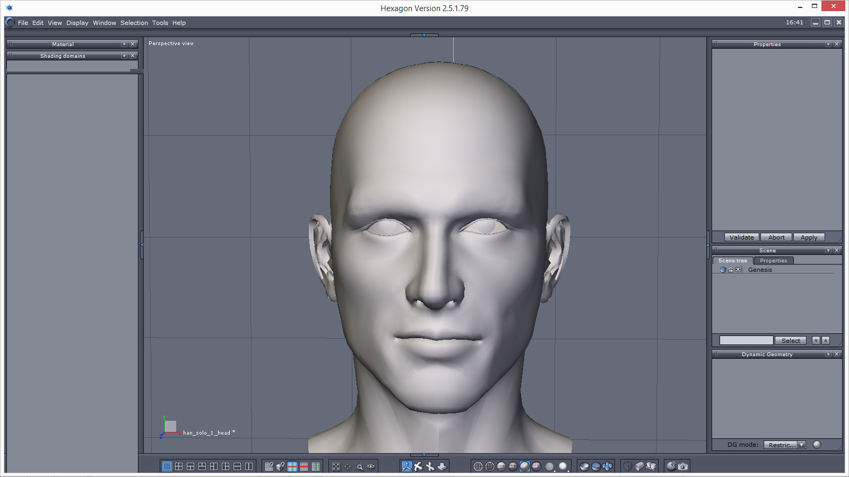
Task: Click the center on selection icon
Action: tap(348, 466)
